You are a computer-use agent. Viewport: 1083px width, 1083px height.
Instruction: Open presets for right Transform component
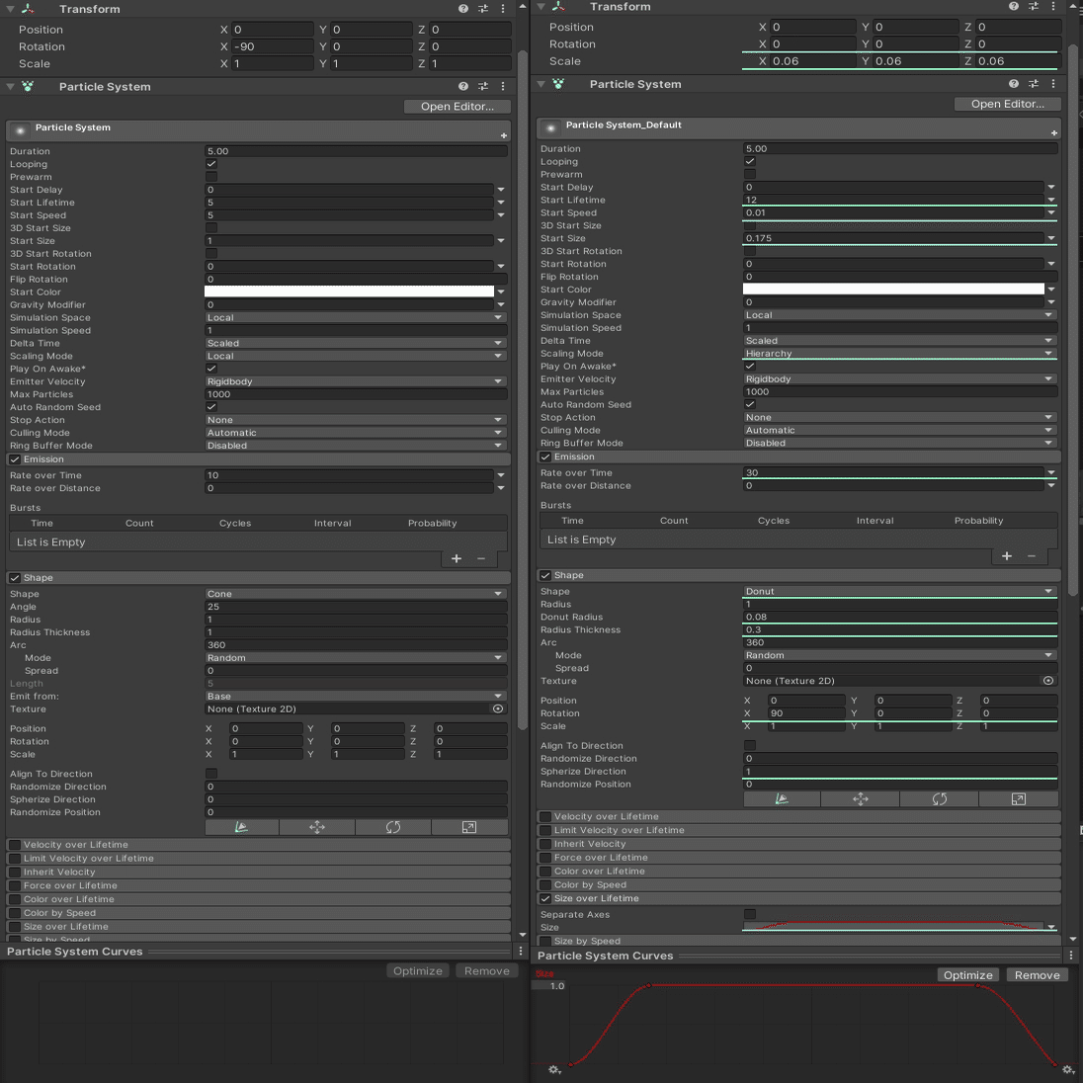click(x=1034, y=6)
